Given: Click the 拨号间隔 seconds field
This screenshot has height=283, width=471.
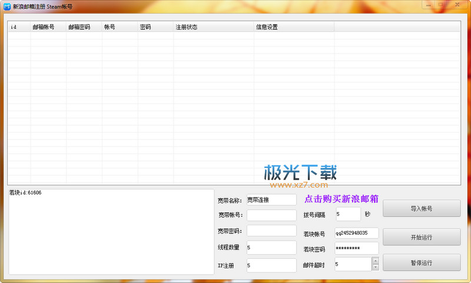Looking at the screenshot, I should (347, 214).
